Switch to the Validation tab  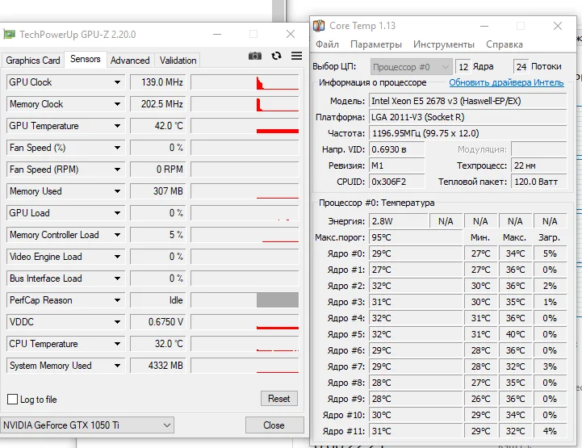178,60
